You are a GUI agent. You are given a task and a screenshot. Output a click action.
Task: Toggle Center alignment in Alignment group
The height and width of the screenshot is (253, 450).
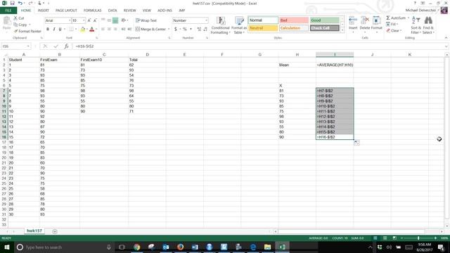[x=109, y=29]
